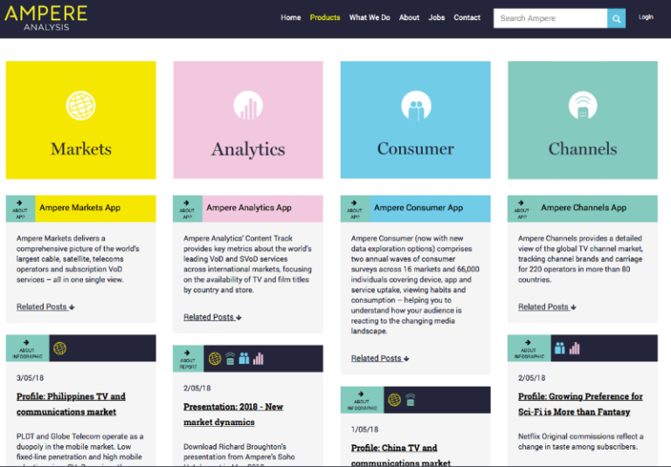
Task: Click the Markets globe icon
Action: click(x=80, y=106)
